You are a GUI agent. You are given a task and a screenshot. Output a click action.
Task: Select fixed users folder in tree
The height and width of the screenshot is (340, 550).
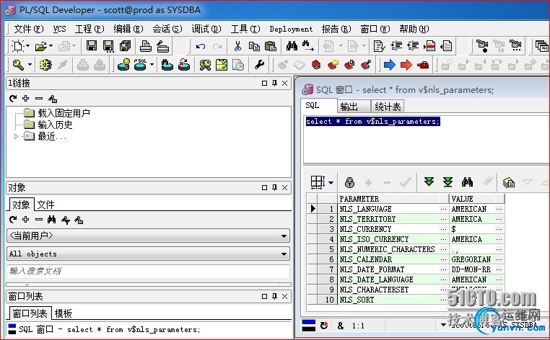(64, 113)
